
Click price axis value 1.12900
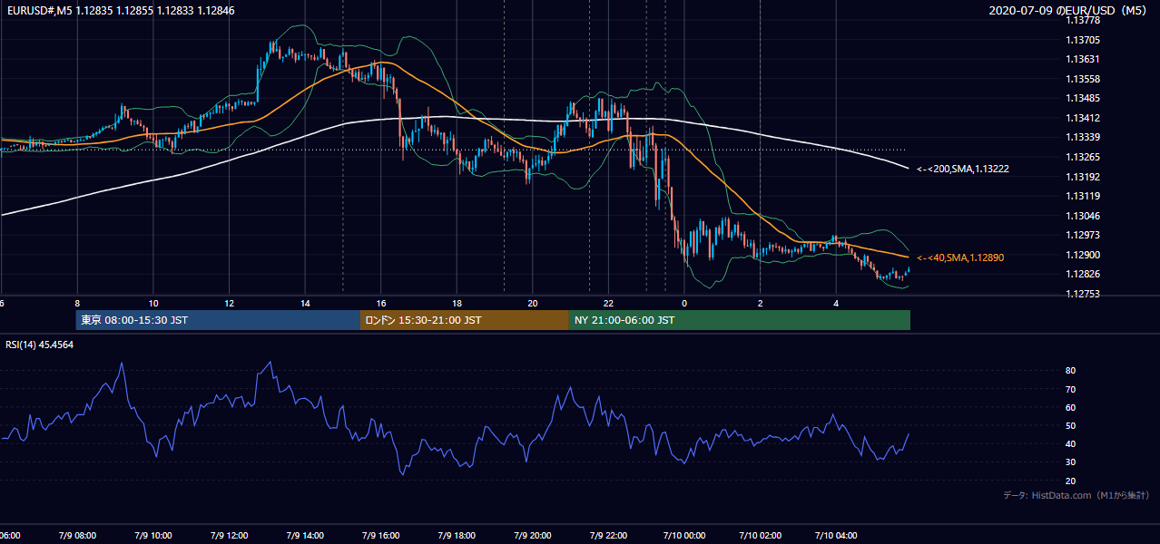1083,255
